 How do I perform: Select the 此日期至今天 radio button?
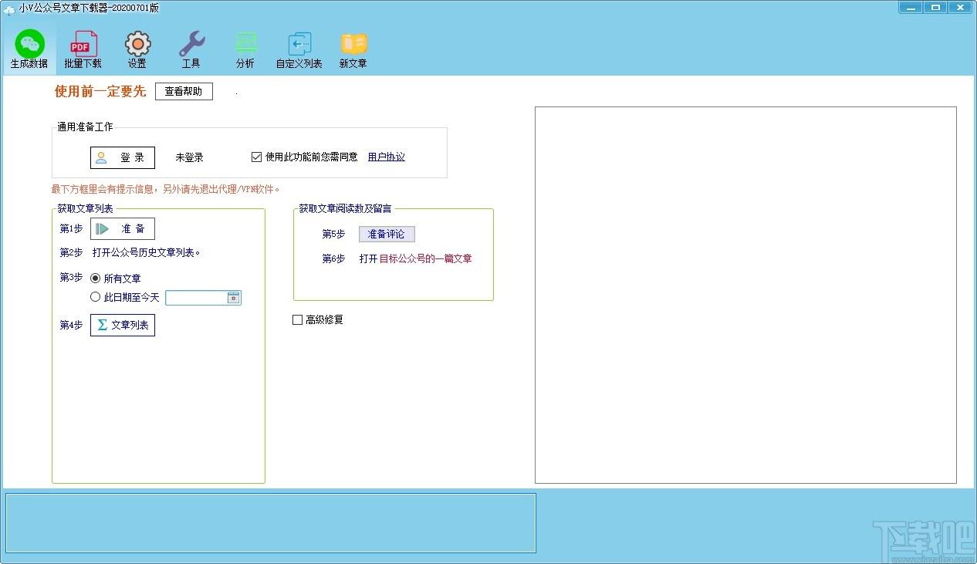tap(96, 297)
